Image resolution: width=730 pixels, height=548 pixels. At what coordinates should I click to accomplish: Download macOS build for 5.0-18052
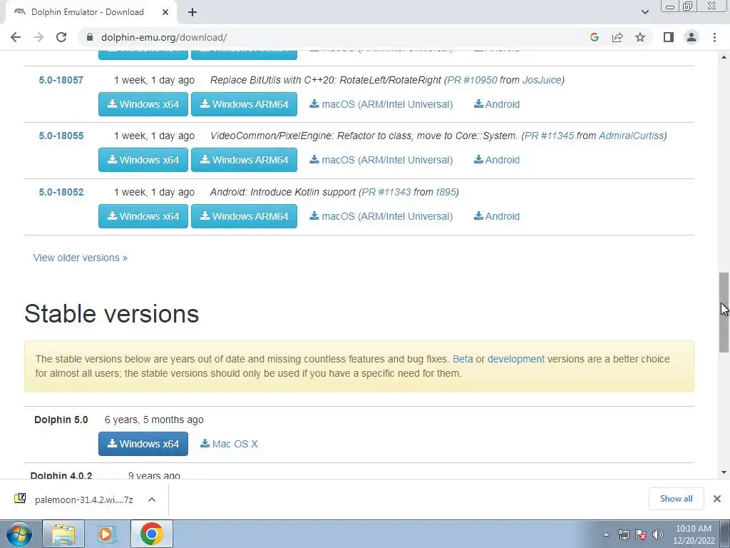(x=381, y=216)
